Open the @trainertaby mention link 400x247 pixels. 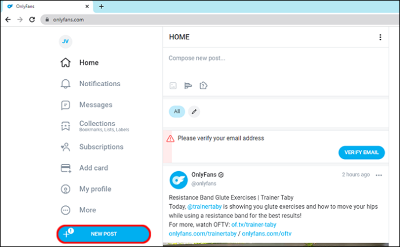(x=204, y=207)
